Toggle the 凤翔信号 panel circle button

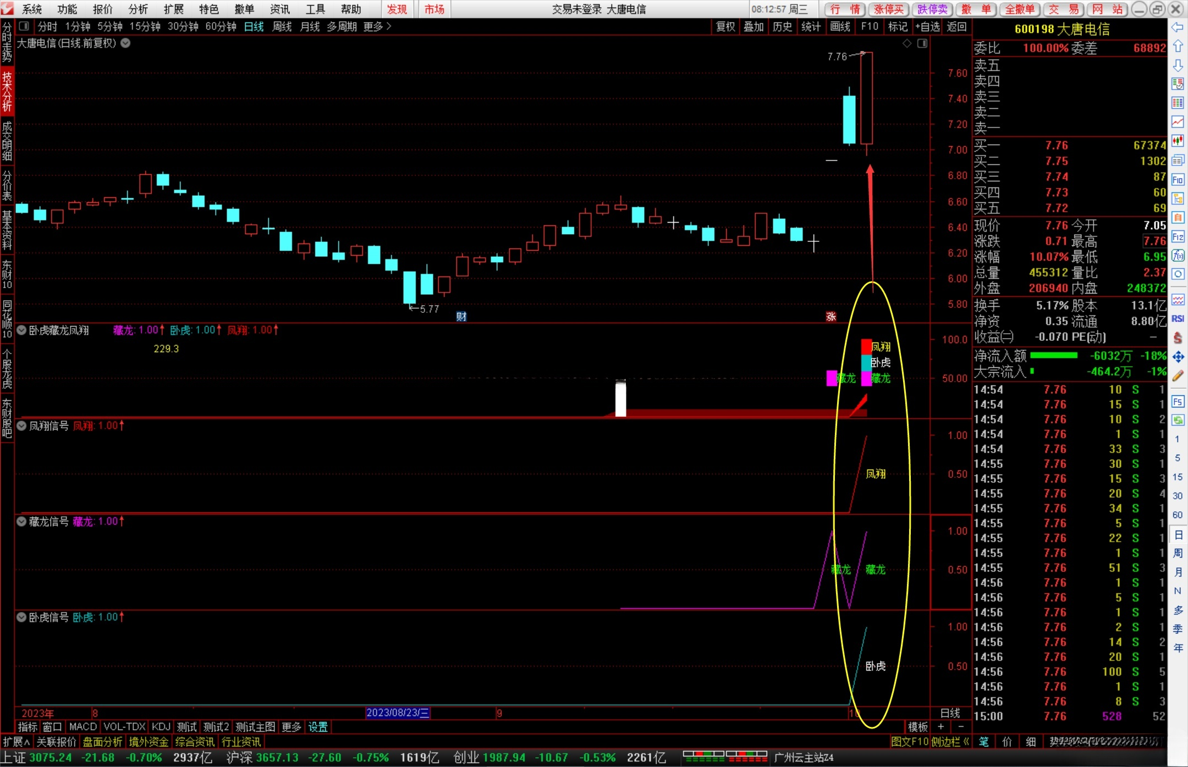click(x=21, y=426)
